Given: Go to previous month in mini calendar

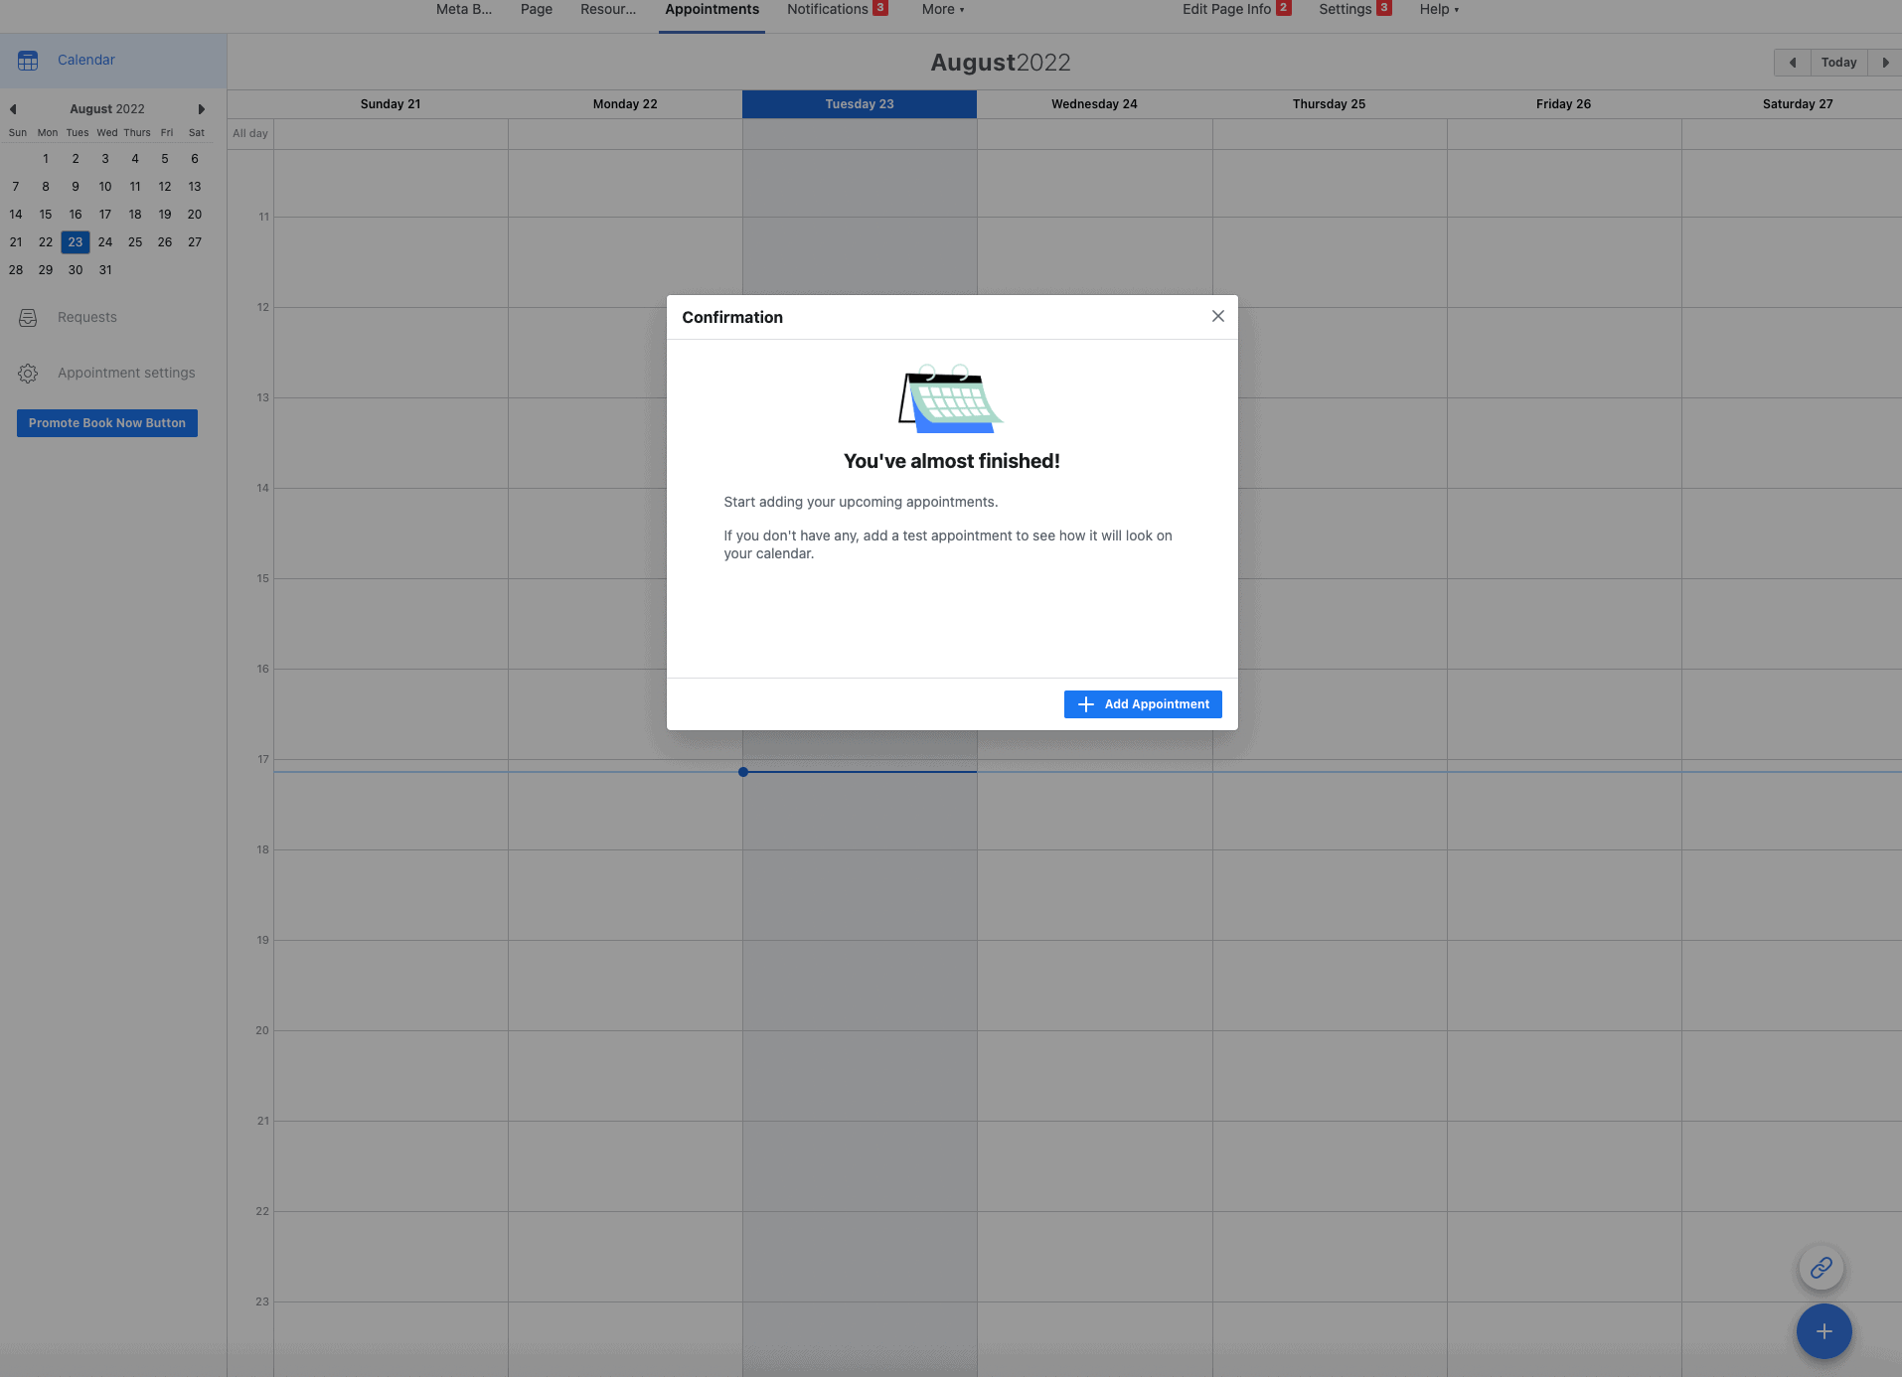Looking at the screenshot, I should click(13, 109).
